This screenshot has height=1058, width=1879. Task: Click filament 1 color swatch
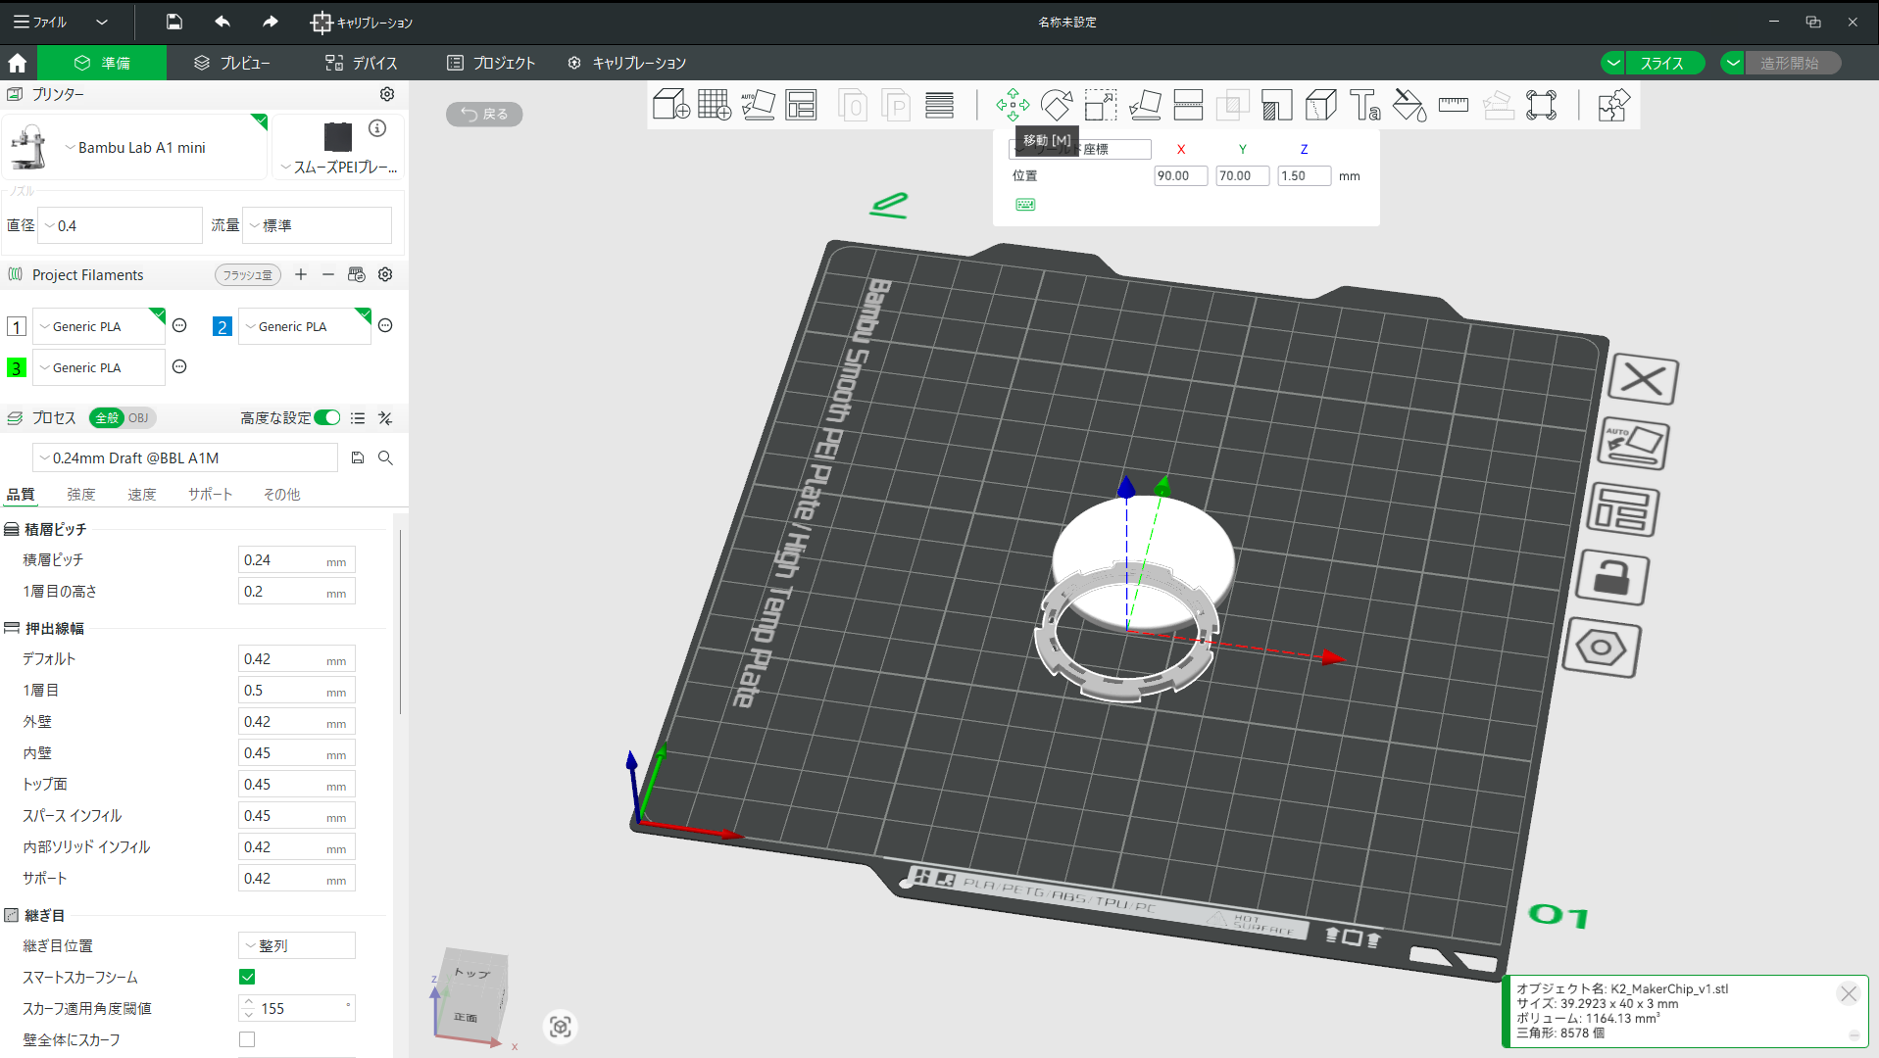click(17, 326)
